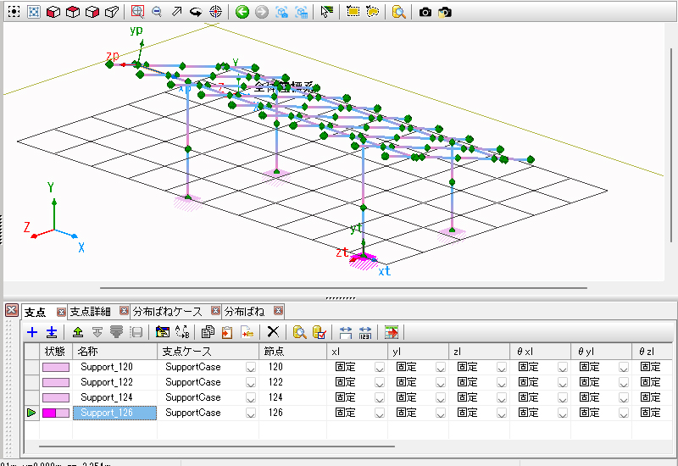The image size is (678, 466).
Task: Click the blue plus add-support icon
Action: 32,332
